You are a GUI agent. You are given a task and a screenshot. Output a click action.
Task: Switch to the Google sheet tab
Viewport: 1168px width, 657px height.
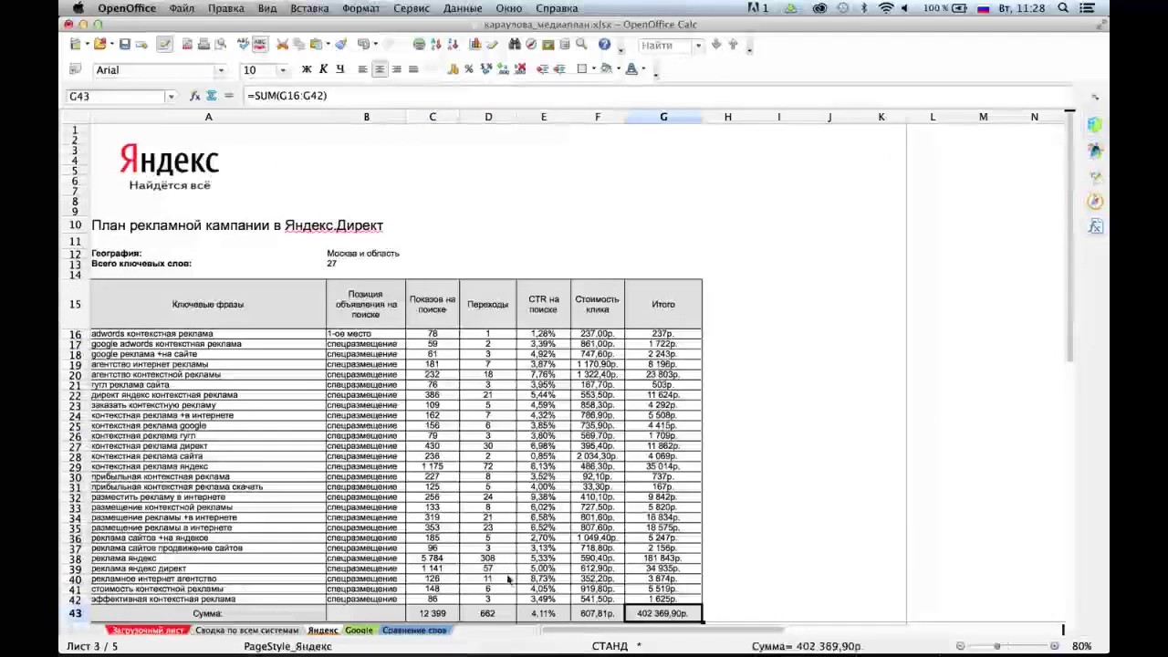pyautogui.click(x=359, y=631)
